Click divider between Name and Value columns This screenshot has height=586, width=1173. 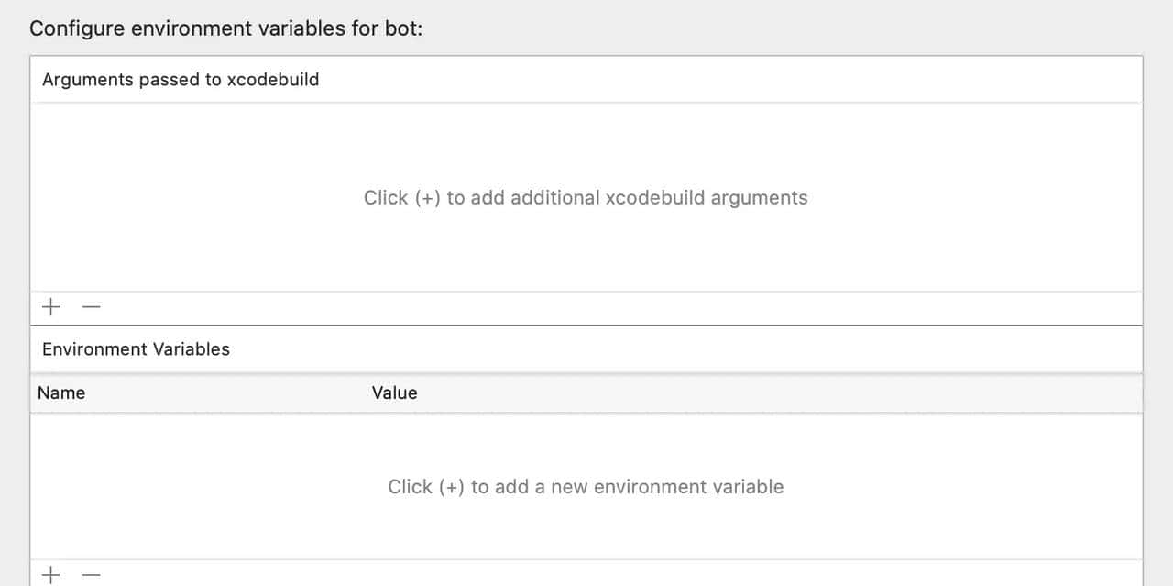(x=365, y=393)
